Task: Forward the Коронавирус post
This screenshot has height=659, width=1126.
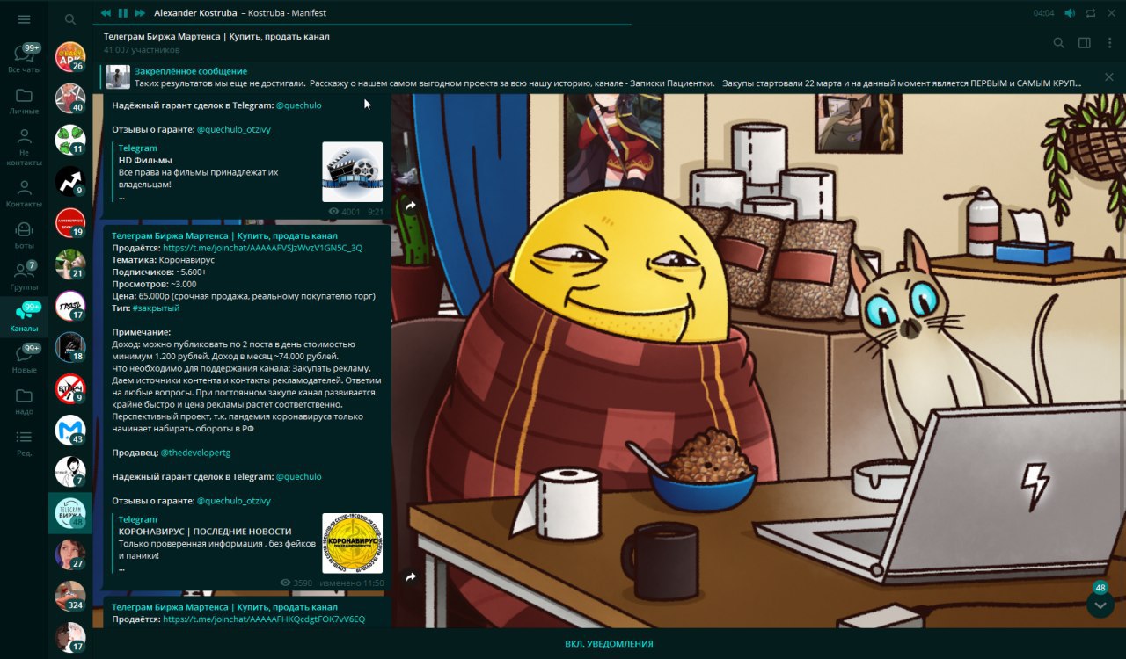Action: pyautogui.click(x=410, y=577)
